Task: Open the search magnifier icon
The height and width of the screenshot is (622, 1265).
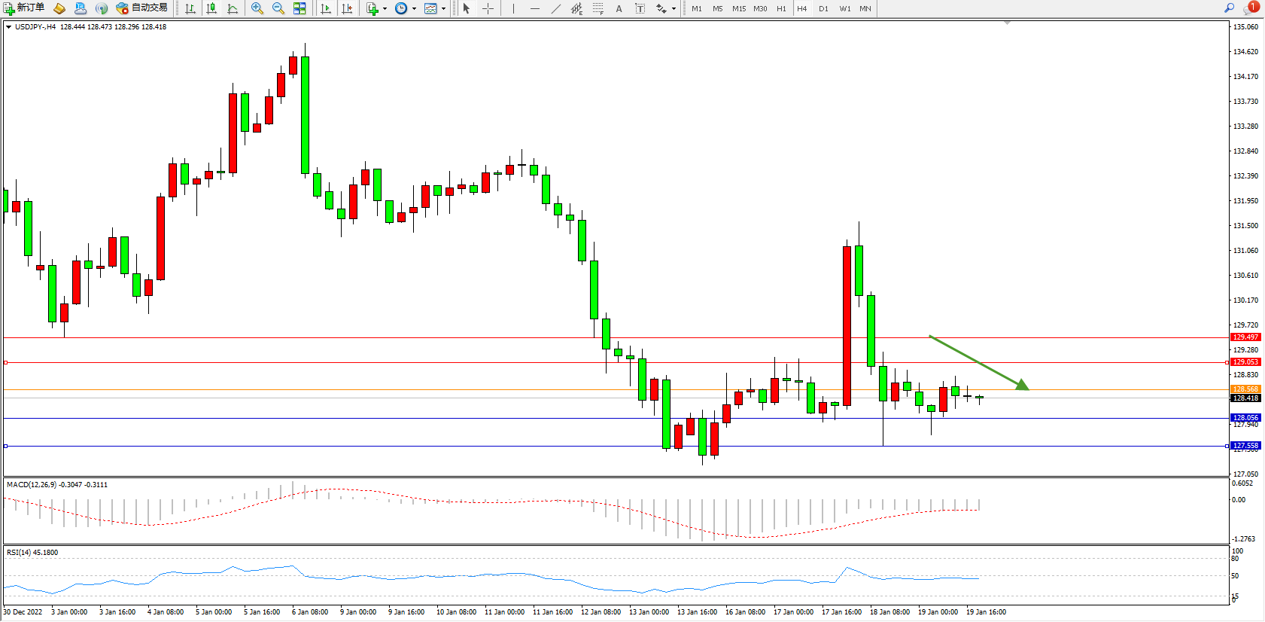Action: [x=1230, y=8]
